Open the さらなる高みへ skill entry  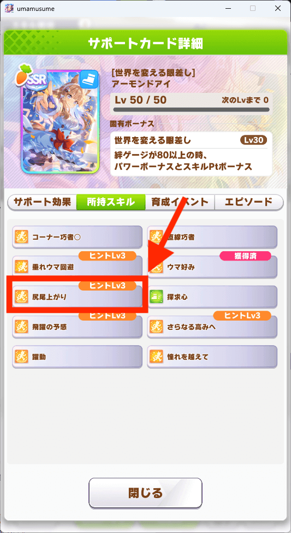click(212, 327)
